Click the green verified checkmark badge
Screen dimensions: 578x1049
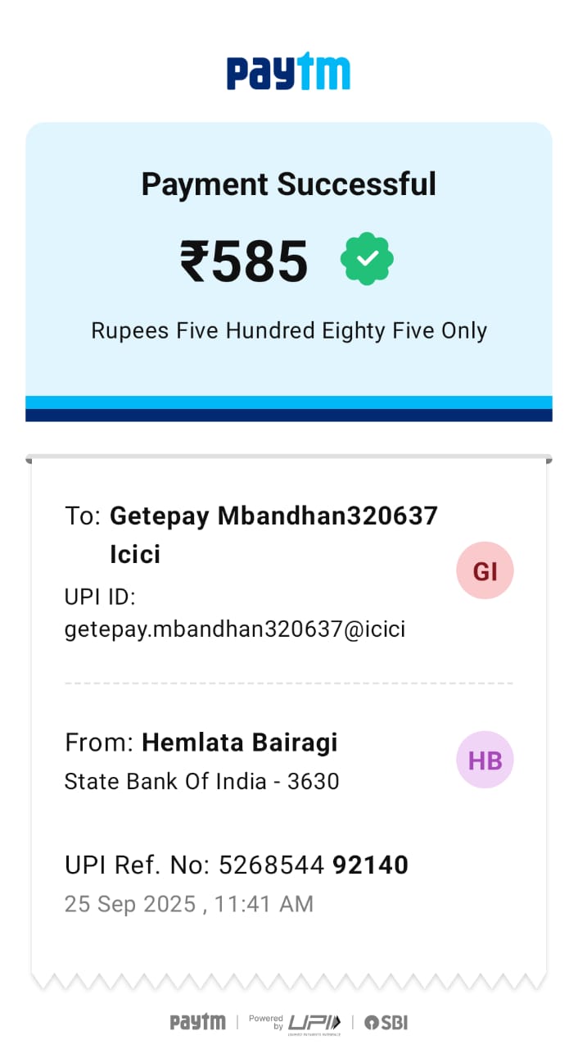pos(367,258)
